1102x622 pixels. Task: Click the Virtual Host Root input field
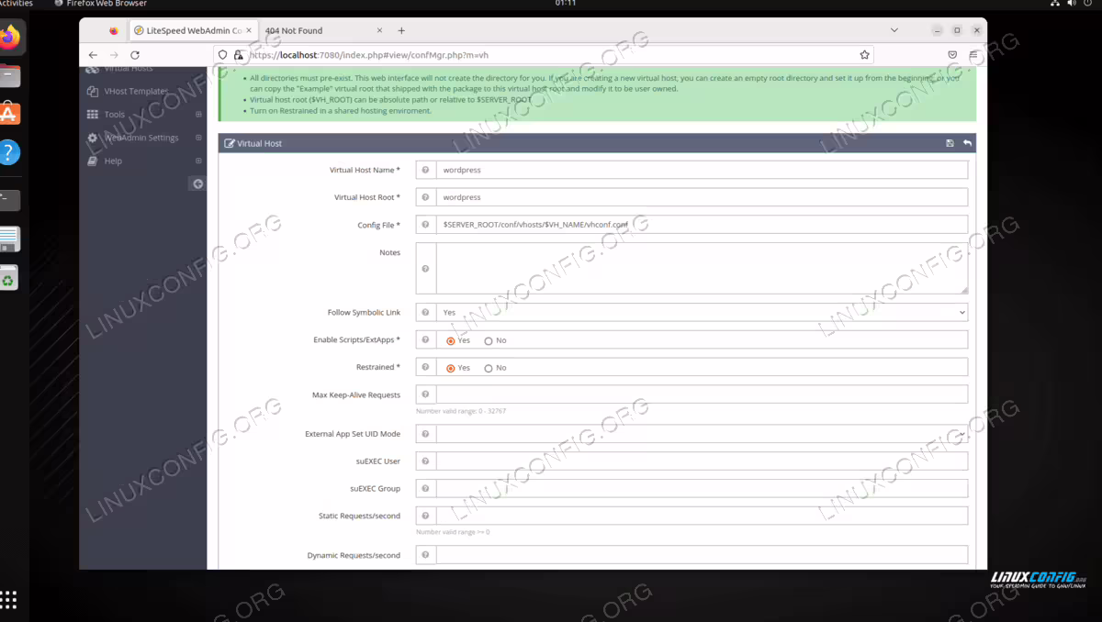(x=702, y=197)
